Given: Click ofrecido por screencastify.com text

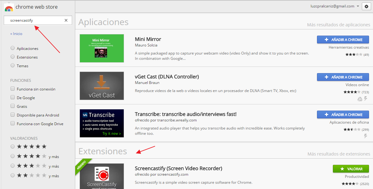Looking at the screenshot, I should tap(162, 174).
